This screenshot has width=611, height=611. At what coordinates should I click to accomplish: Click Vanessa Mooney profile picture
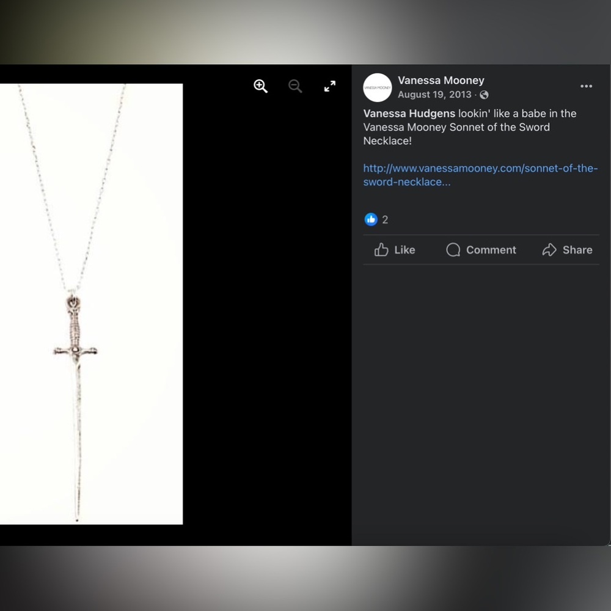[377, 87]
